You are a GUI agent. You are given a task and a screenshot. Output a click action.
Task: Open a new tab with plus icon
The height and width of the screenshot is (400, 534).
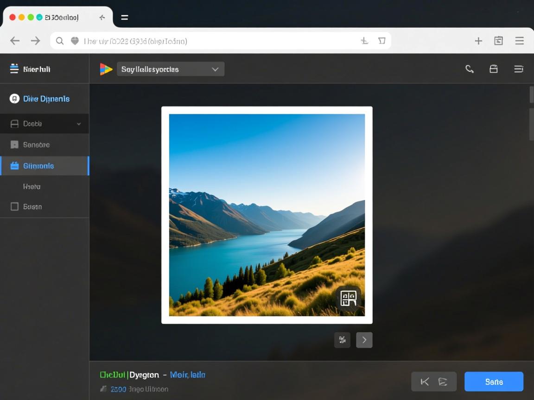(x=478, y=41)
